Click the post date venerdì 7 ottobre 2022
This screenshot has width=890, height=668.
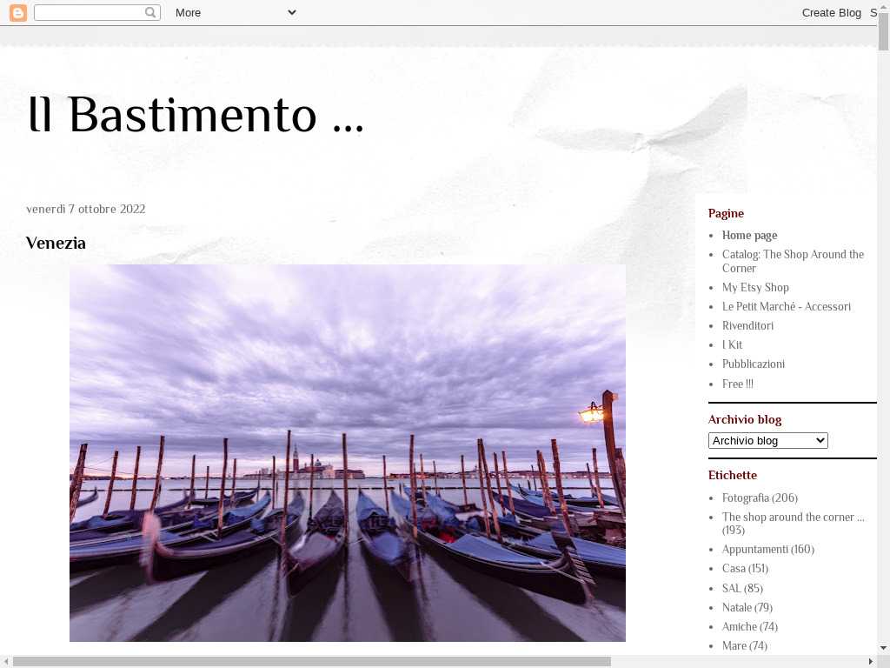86,209
